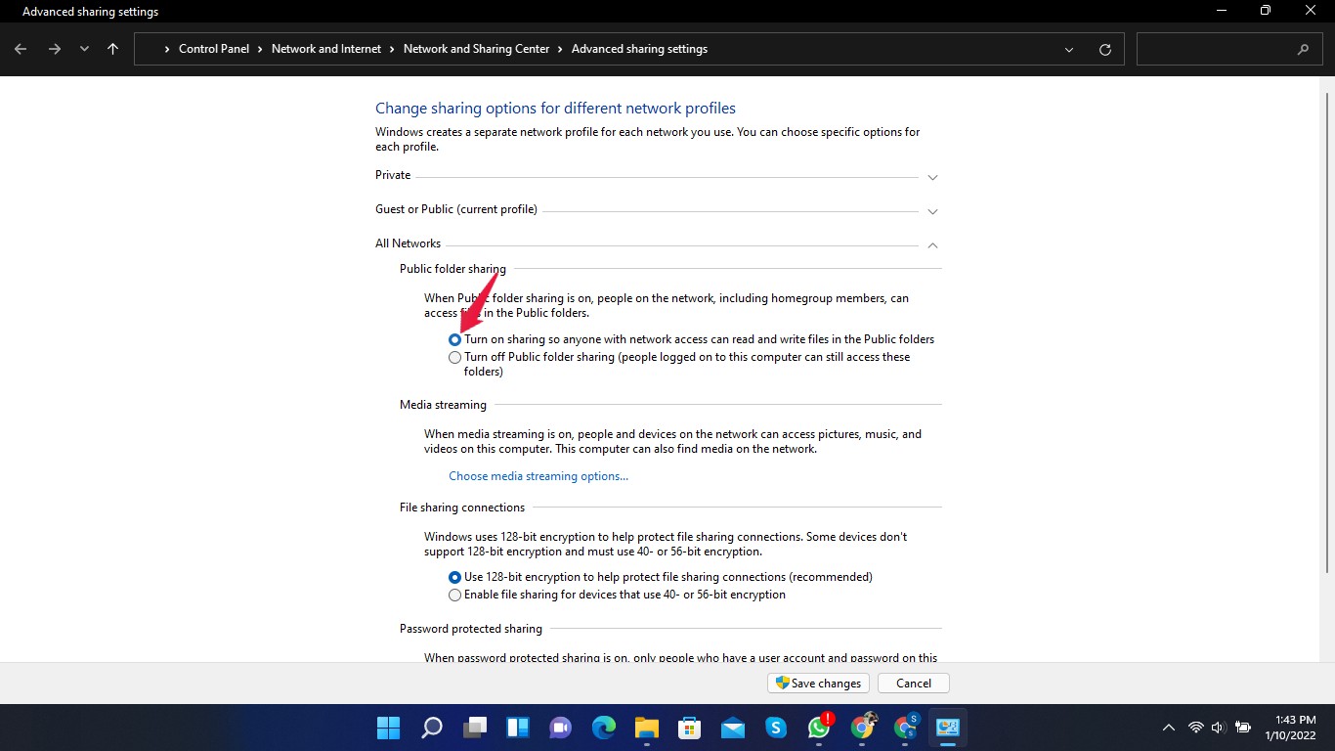Click the forward navigation arrow

[55, 48]
